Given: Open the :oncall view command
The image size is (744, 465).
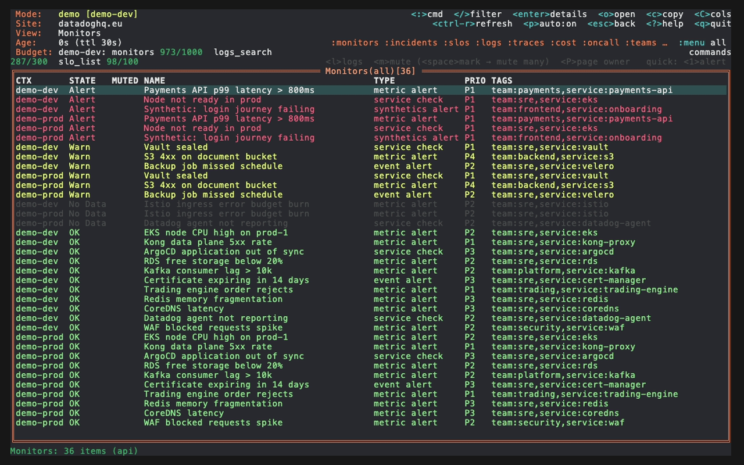Looking at the screenshot, I should (600, 42).
